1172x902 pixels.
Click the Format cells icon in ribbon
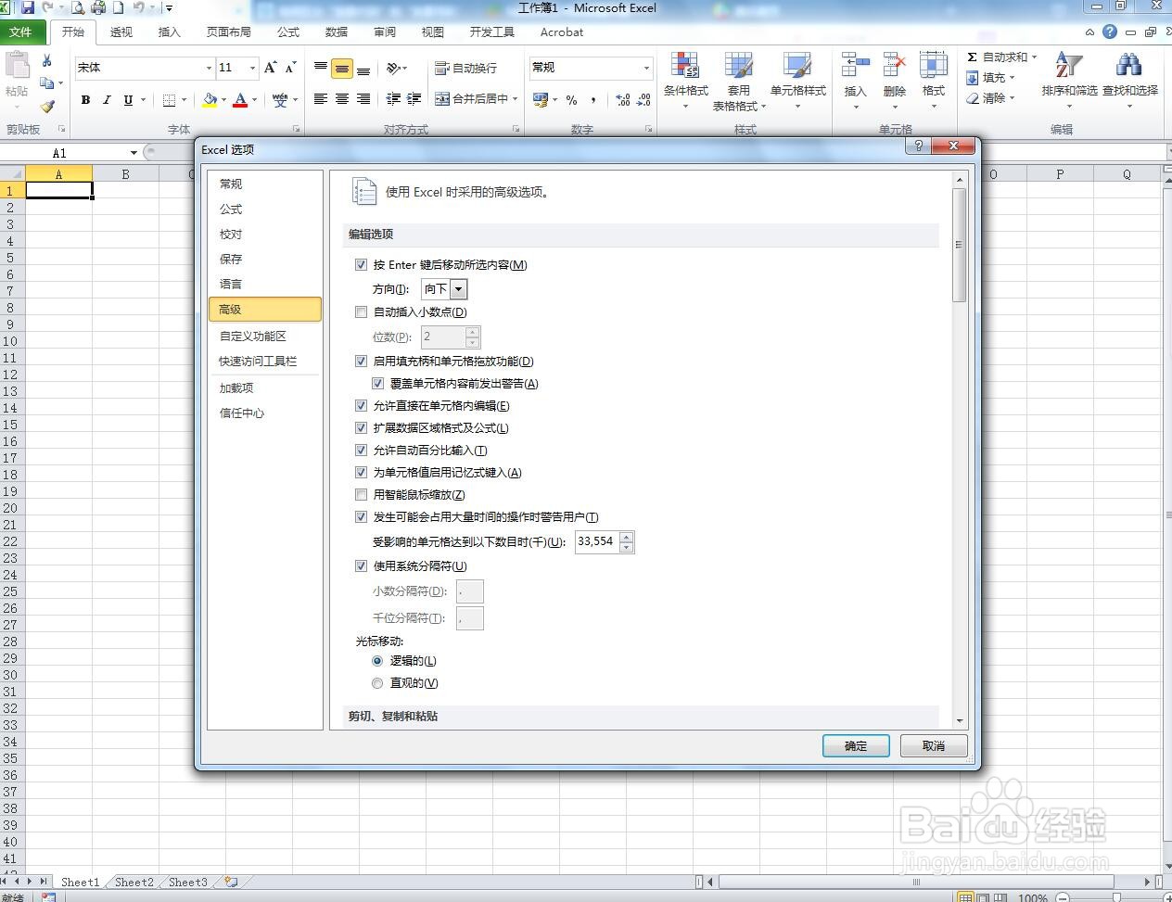coord(933,67)
